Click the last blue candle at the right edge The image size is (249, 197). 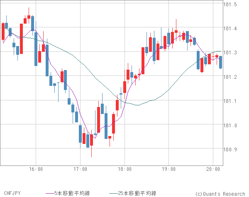pos(221,62)
